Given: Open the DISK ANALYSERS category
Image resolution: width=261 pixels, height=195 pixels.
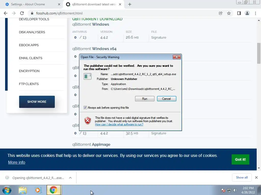Looking at the screenshot, I should pyautogui.click(x=32, y=32).
